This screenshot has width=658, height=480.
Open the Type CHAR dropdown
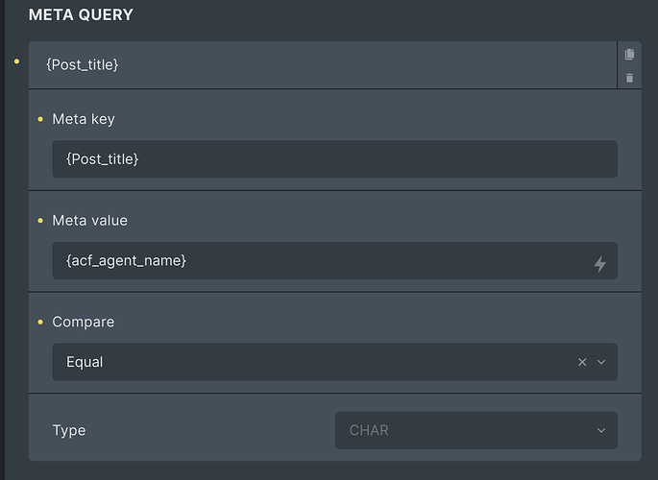[x=475, y=430]
